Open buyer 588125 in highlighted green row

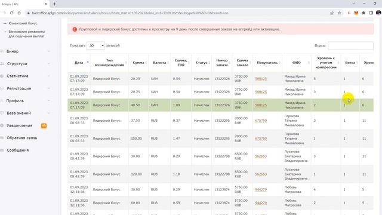click(261, 105)
